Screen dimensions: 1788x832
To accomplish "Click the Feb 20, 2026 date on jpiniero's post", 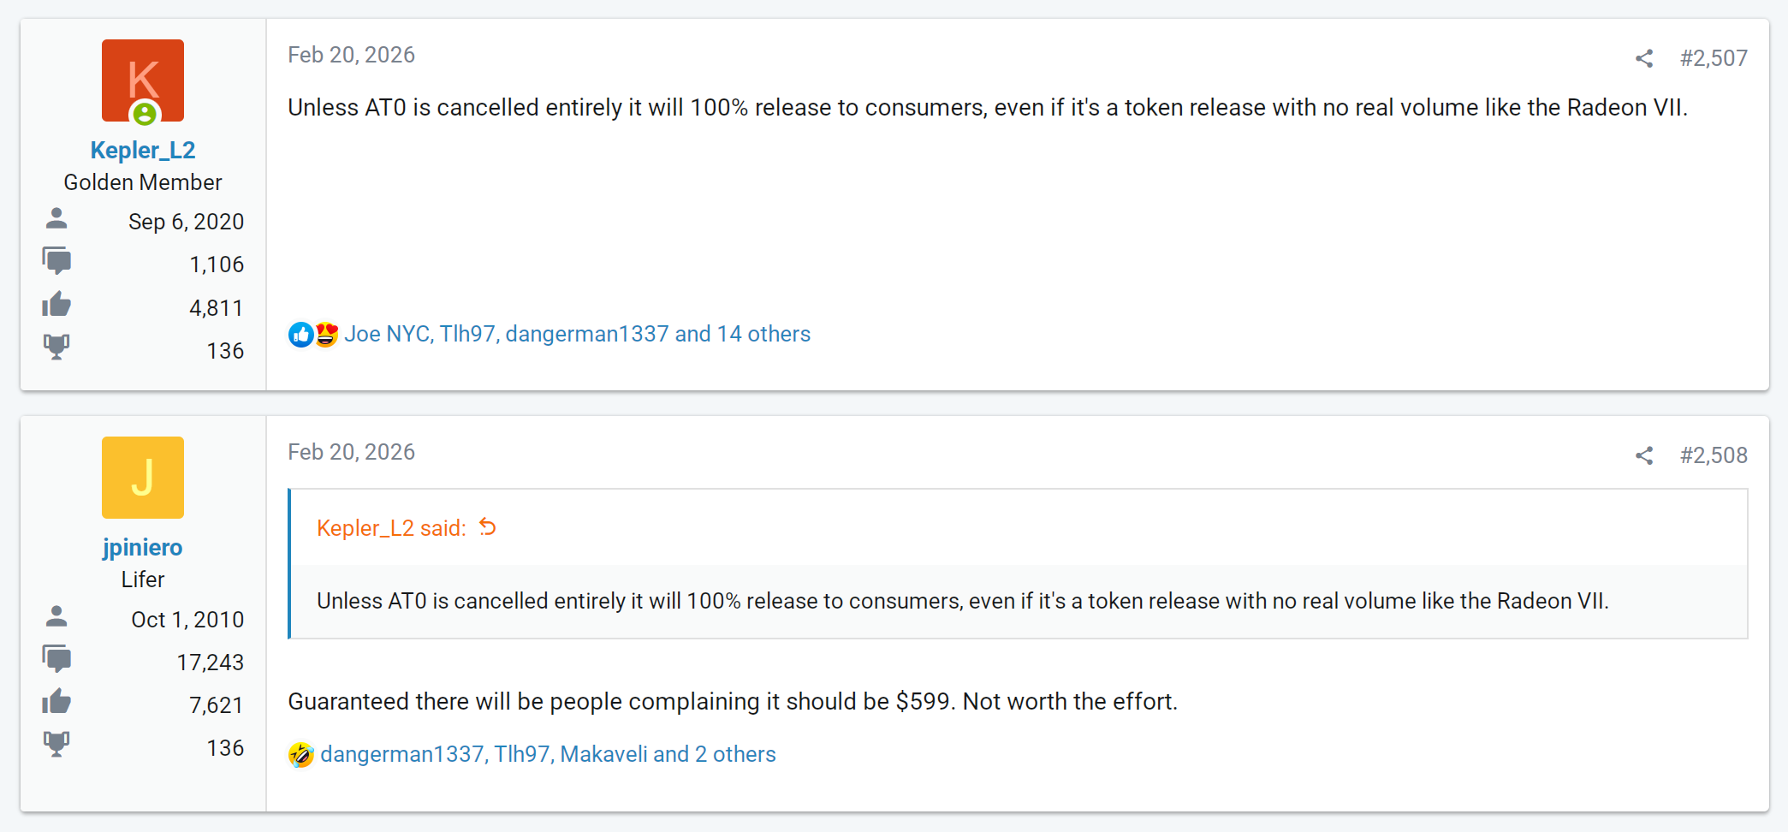I will (351, 453).
